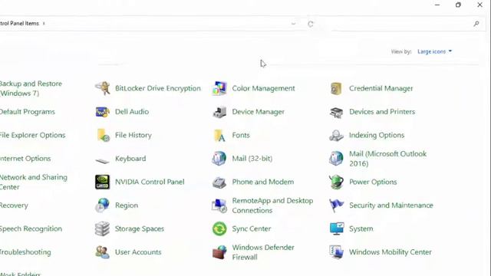This screenshot has height=276, width=491.
Task: Open Network and Sharing Center link
Action: click(x=34, y=182)
